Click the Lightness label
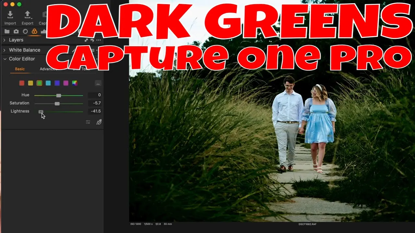 (x=20, y=111)
